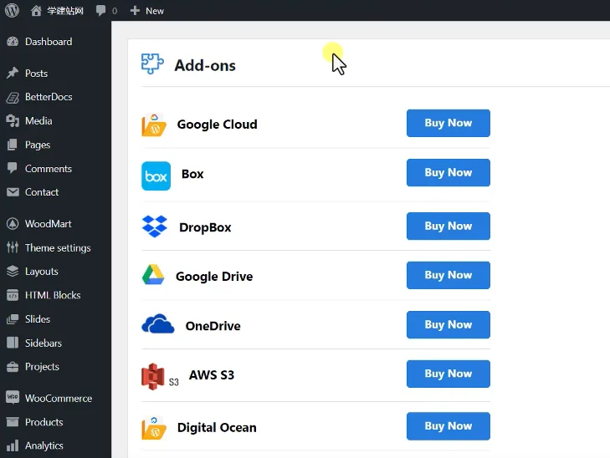Click the Layouts stack icon
This screenshot has height=458, width=610.
click(x=13, y=271)
